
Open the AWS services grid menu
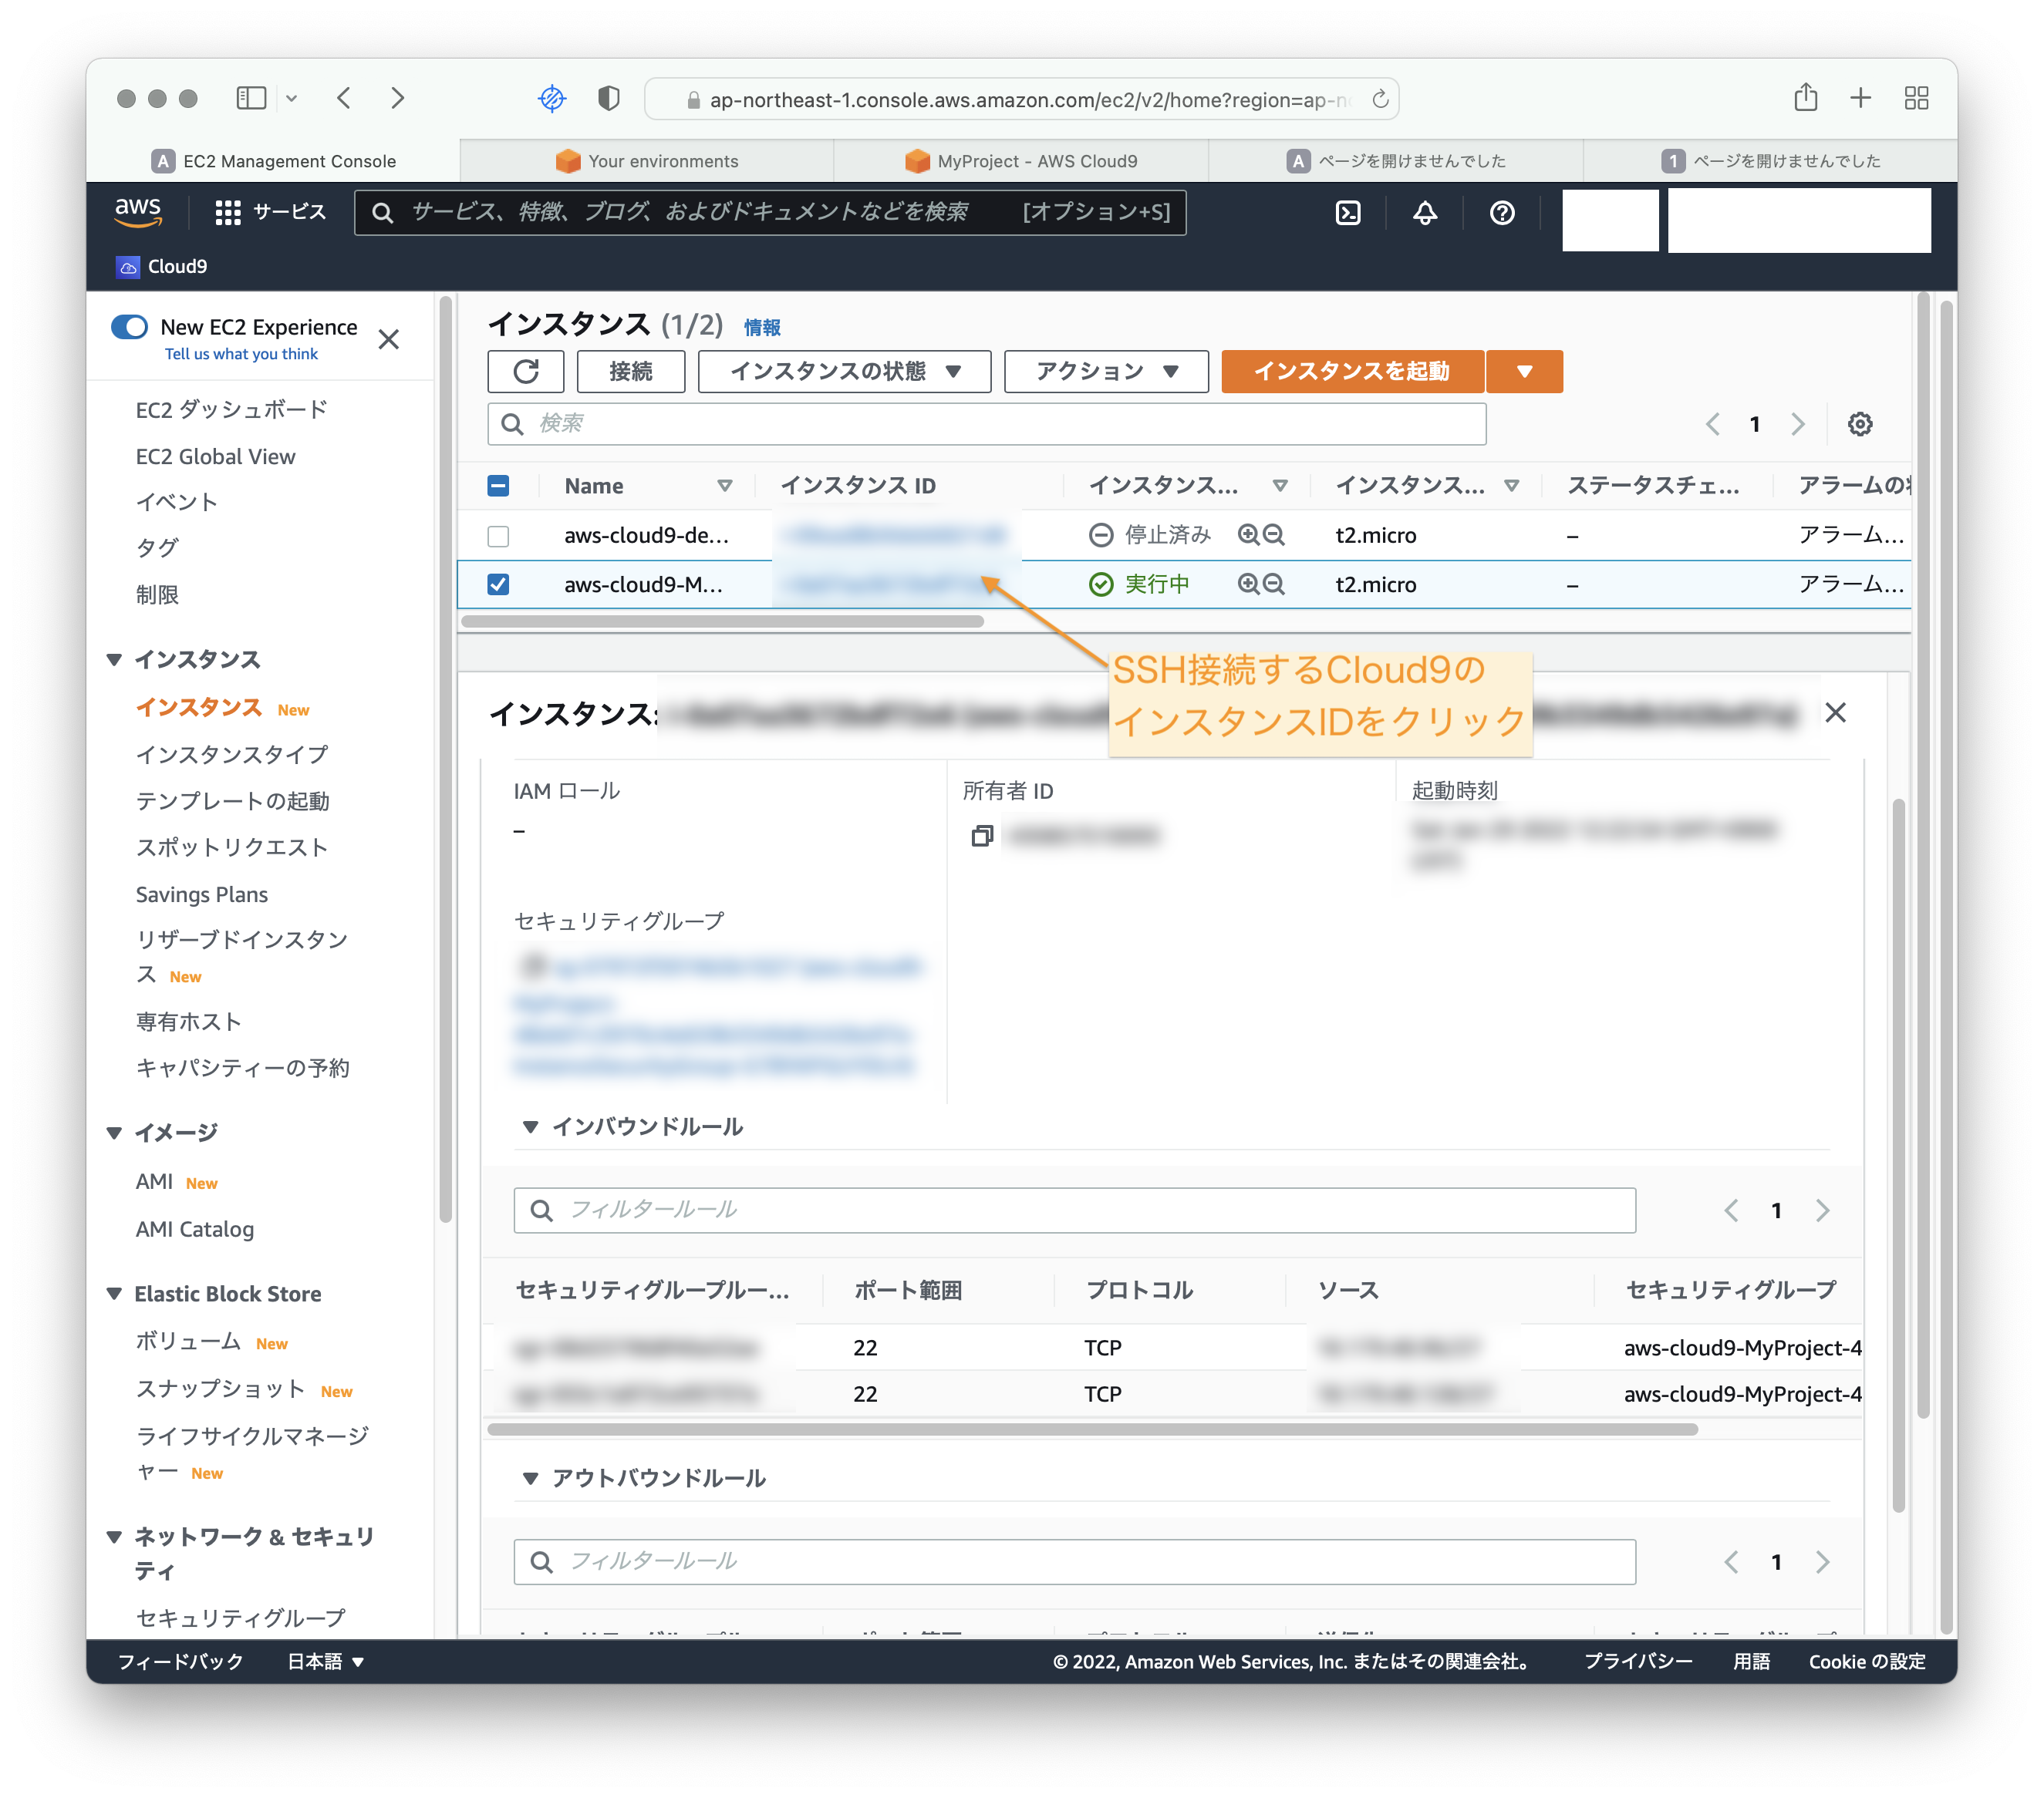pyautogui.click(x=228, y=212)
